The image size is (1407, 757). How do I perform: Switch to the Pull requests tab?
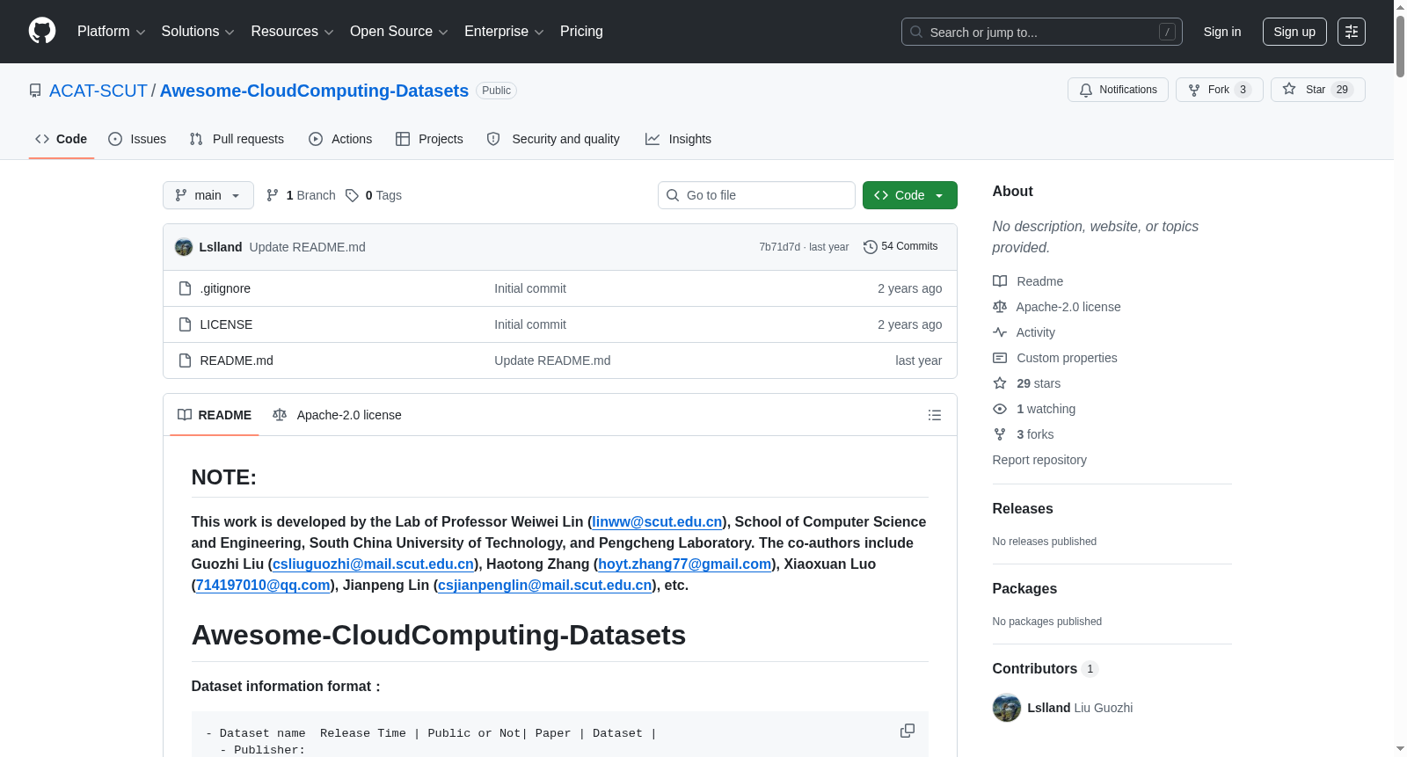tap(237, 139)
